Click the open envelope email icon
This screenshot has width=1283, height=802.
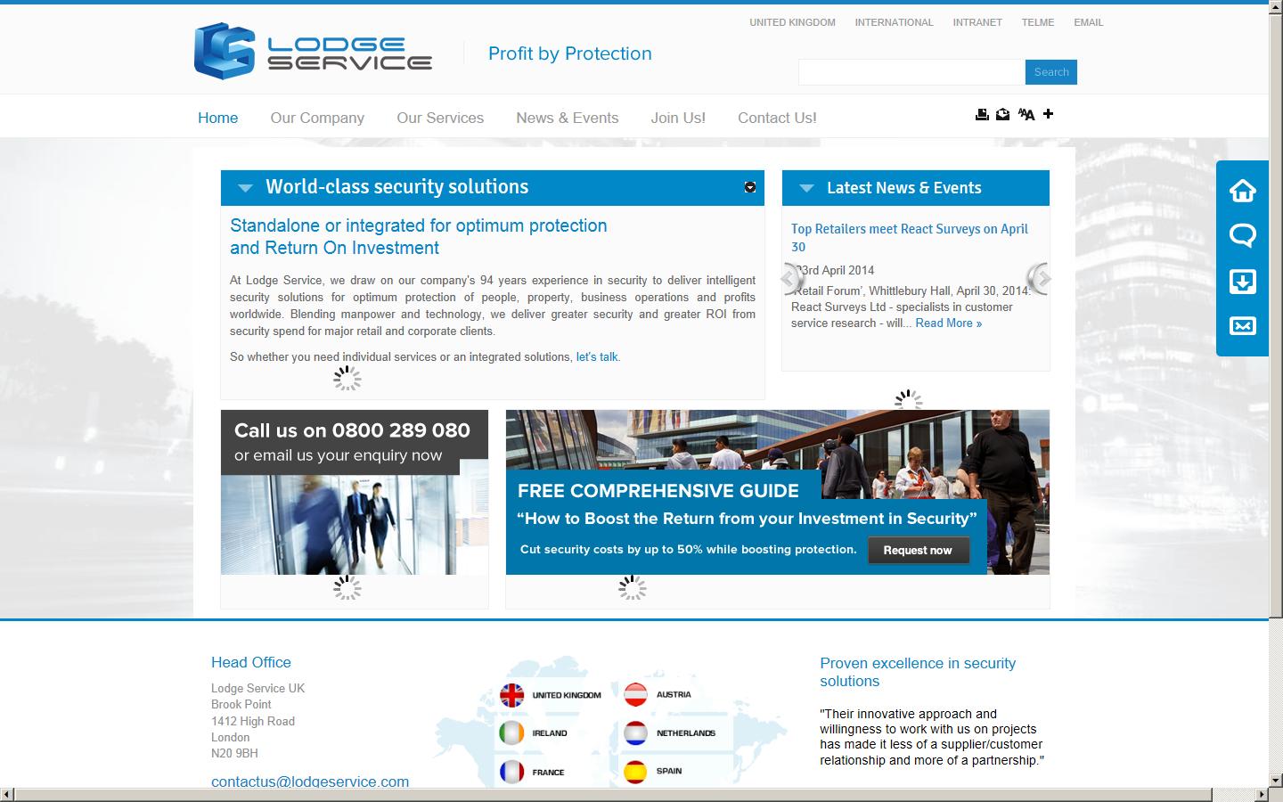point(1003,114)
